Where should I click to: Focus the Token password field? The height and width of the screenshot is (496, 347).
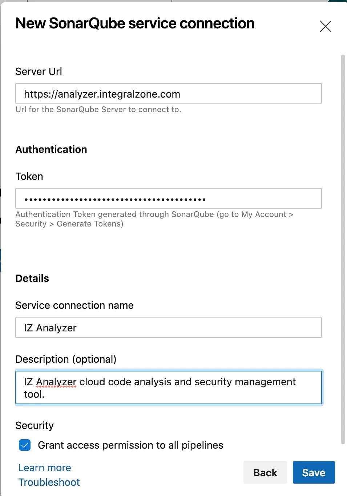click(169, 199)
